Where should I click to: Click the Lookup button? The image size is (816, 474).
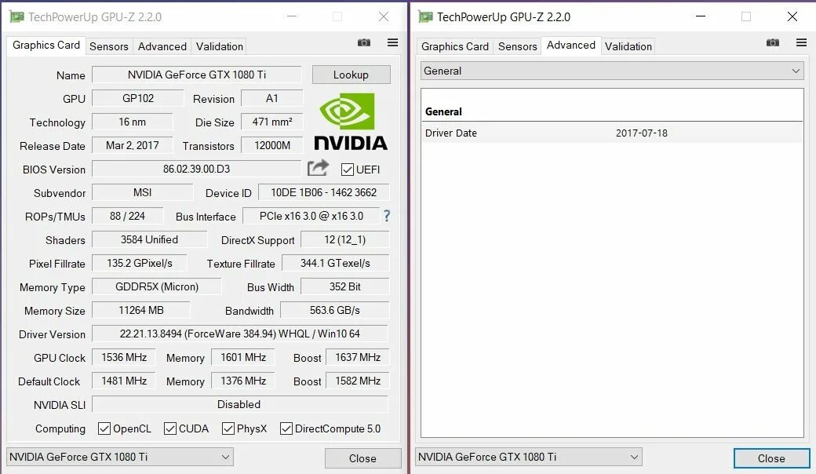tap(352, 75)
